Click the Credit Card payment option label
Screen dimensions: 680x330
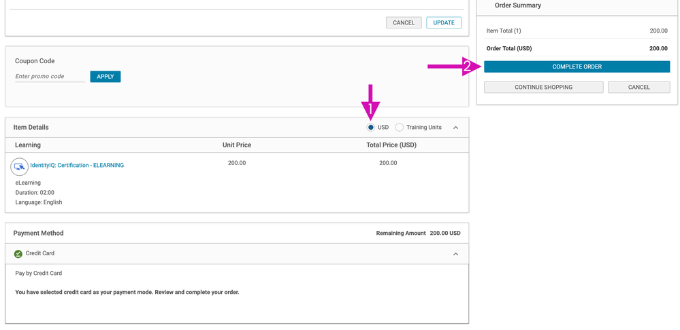[40, 253]
